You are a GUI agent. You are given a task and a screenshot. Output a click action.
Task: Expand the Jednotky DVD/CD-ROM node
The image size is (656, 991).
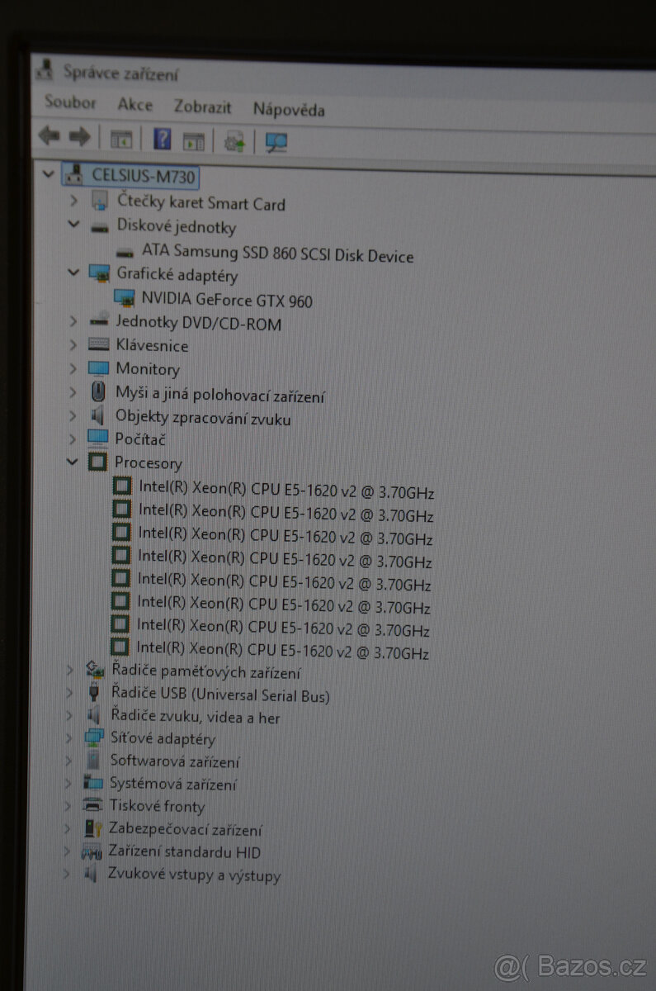point(73,320)
